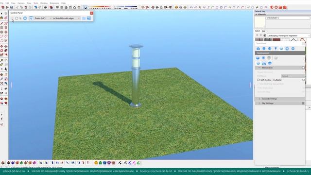Switch to the Edit tab in Materials
311x175 pixels.
click(x=263, y=31)
